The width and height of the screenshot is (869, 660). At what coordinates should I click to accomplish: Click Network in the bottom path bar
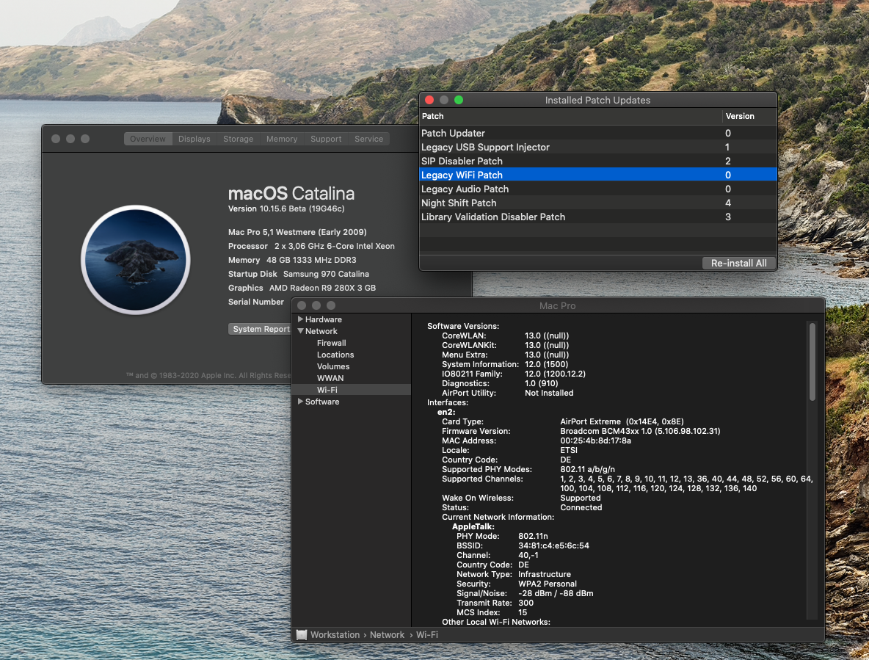coord(387,634)
